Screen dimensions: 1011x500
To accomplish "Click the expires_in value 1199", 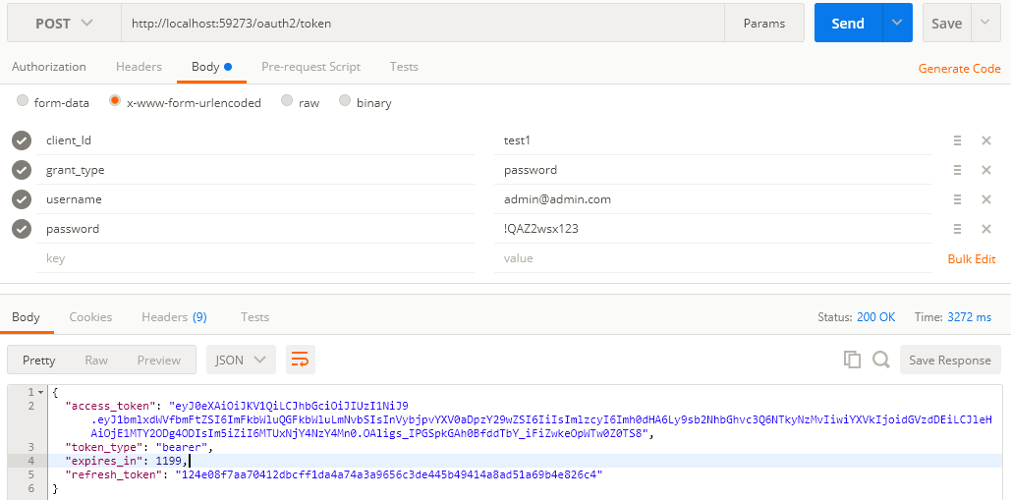I will (x=168, y=461).
